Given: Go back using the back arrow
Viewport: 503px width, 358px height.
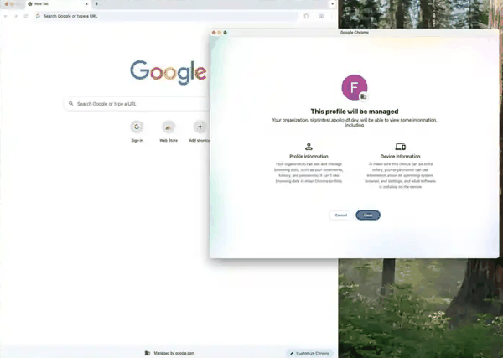Looking at the screenshot, I should [6, 16].
